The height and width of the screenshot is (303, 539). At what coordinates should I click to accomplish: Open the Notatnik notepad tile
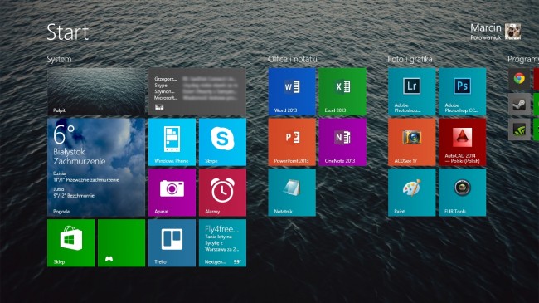tap(292, 193)
